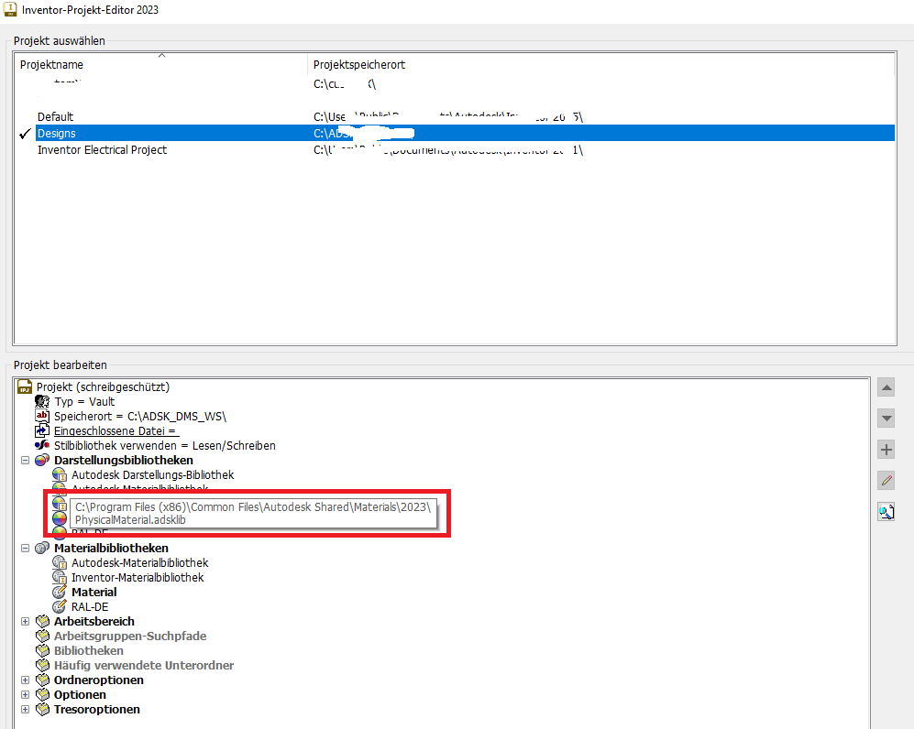Sort the list by the Projektspeicherort column header
This screenshot has width=914, height=729.
[x=601, y=64]
